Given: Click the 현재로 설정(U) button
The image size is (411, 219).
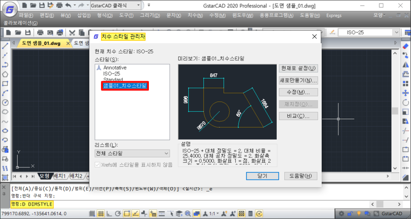Looking at the screenshot, I should [x=298, y=68].
